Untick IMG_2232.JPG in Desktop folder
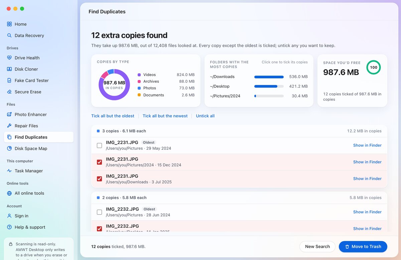This screenshot has height=260, width=401. 99,229
